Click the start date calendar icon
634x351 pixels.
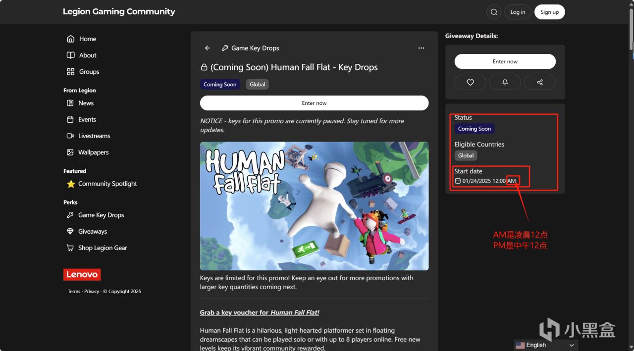click(458, 181)
